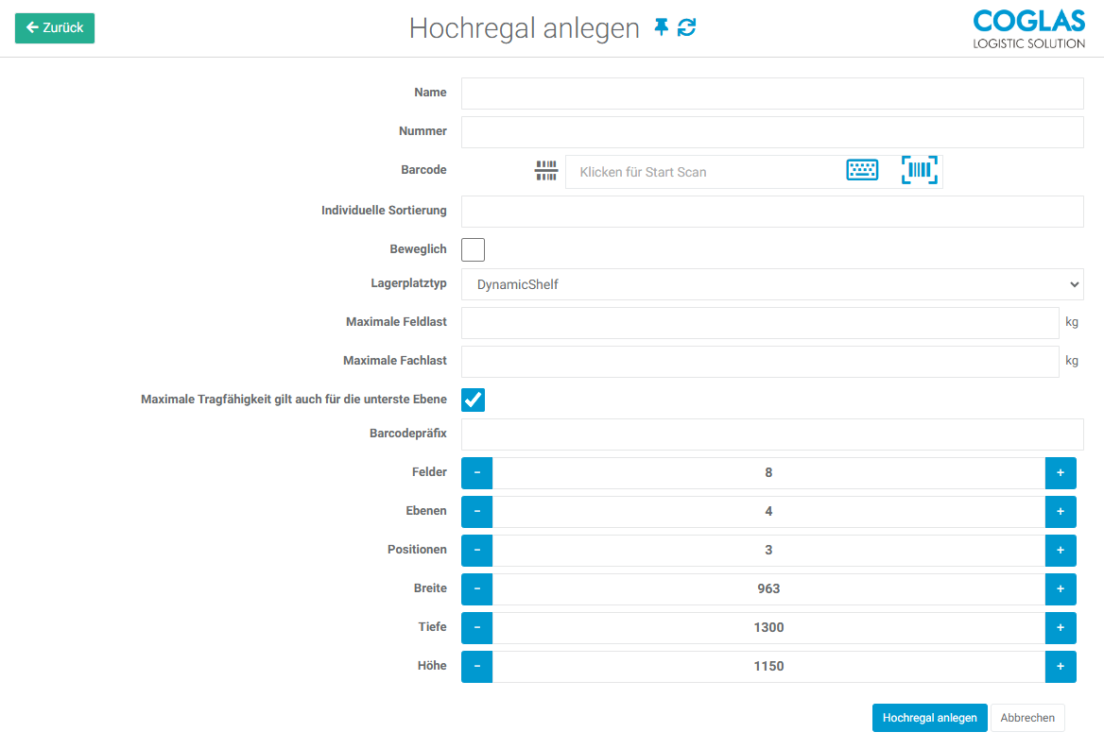This screenshot has height=749, width=1104.
Task: Decrease the Ebenen value with minus
Action: 476,511
